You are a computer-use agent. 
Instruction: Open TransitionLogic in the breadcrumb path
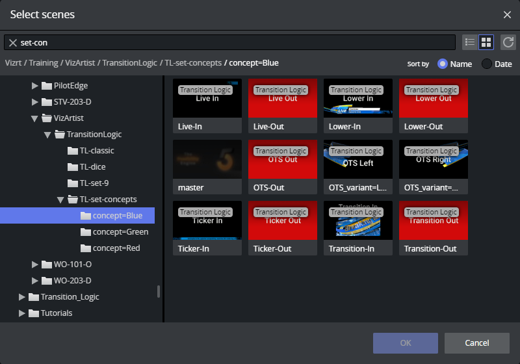[x=129, y=63]
